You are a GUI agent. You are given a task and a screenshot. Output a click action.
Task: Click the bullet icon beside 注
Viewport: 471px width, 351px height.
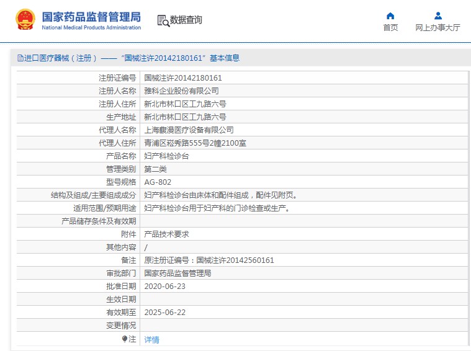125,339
